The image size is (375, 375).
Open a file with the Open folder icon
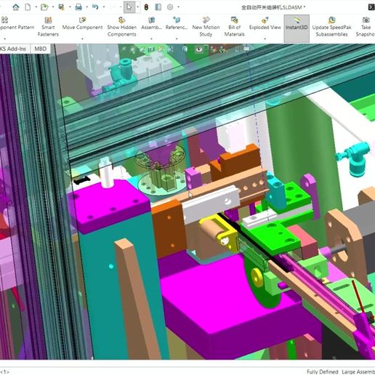(x=44, y=7)
